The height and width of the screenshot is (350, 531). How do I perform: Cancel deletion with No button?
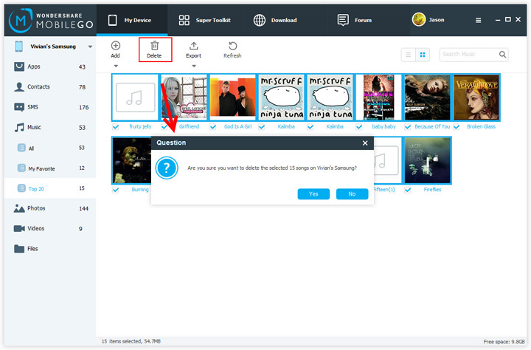coord(352,194)
